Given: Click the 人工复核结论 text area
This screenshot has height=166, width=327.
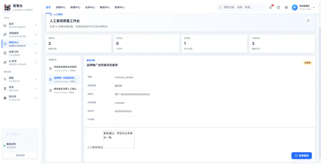Looking at the screenshot, I should [119, 140].
